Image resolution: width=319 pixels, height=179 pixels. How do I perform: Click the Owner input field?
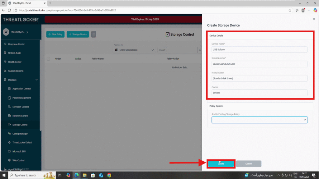point(259,93)
